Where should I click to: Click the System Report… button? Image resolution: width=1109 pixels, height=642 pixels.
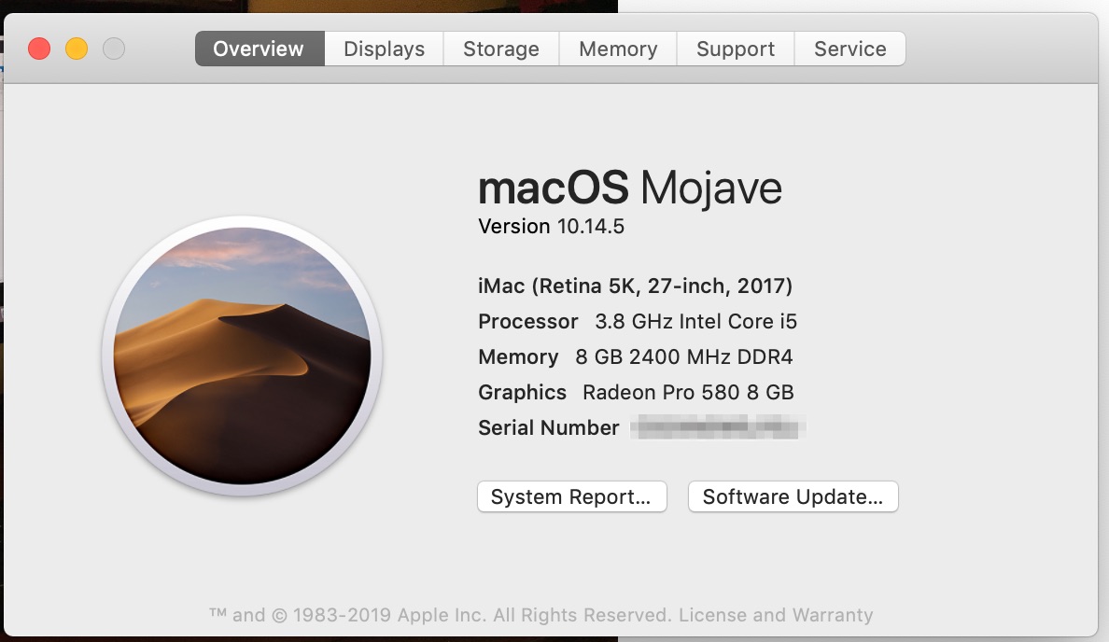[x=571, y=496]
